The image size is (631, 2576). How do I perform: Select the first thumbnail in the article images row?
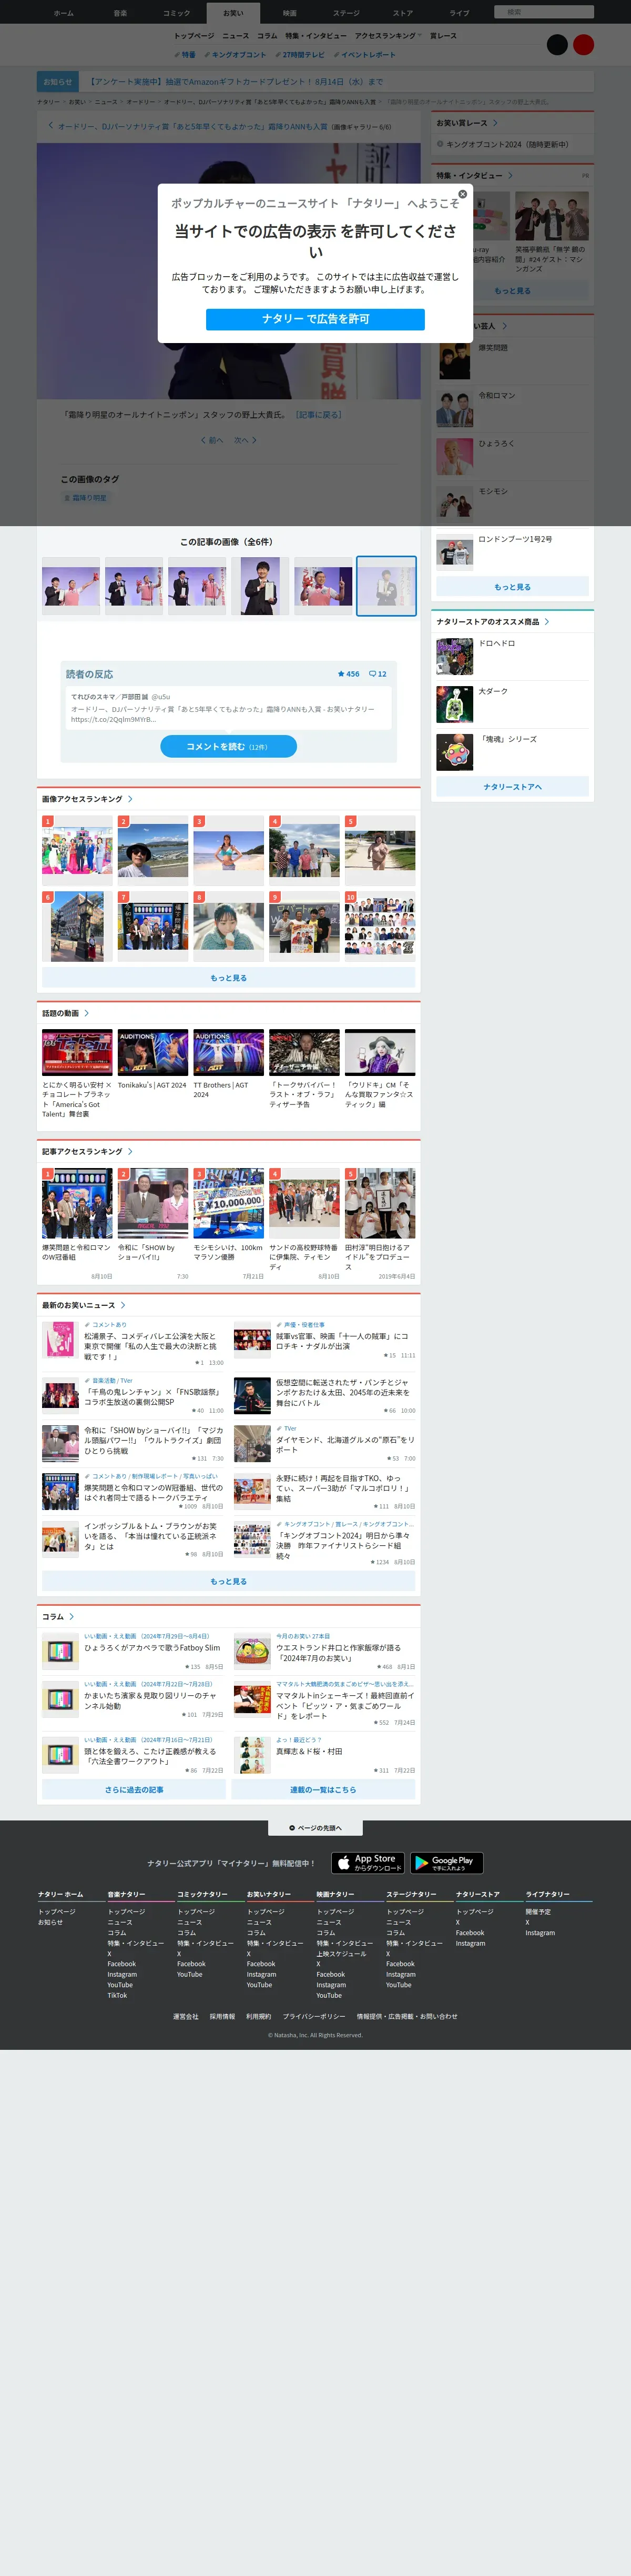tap(71, 587)
